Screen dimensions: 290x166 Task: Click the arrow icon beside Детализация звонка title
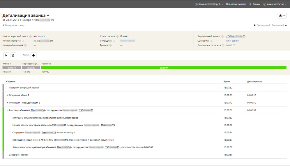click(x=48, y=15)
